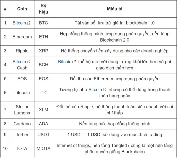Viewport: 177px width, 158px height.
Task: Click external-link icon beside Bitcoin in row 1
Action: coord(29,23)
